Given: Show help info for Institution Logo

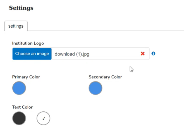Looking at the screenshot, I should [x=153, y=53].
